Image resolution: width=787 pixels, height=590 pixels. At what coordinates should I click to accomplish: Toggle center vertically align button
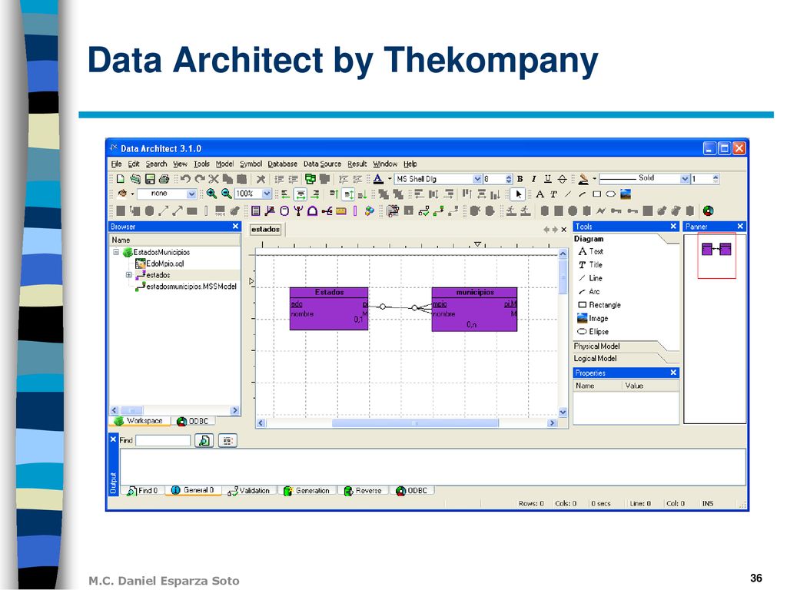click(348, 194)
